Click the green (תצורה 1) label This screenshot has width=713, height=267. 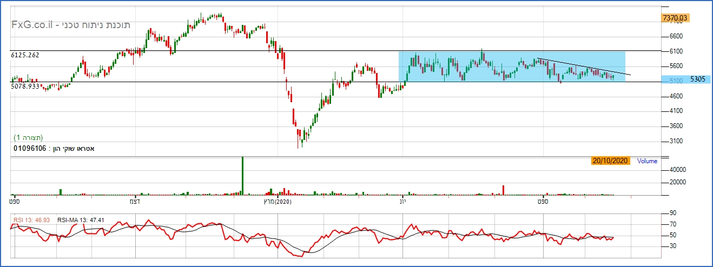[x=28, y=138]
